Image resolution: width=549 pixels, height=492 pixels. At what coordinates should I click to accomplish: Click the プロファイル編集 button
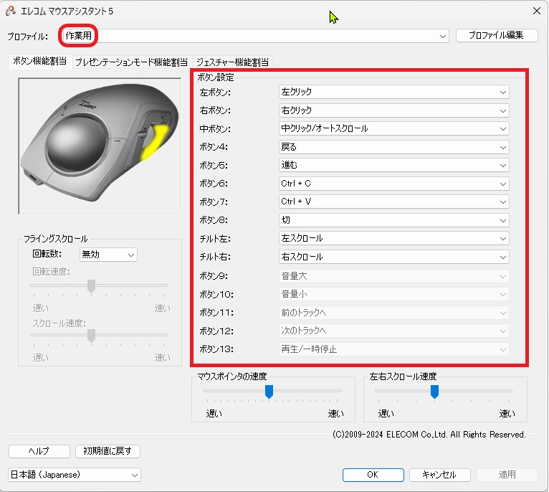click(497, 35)
